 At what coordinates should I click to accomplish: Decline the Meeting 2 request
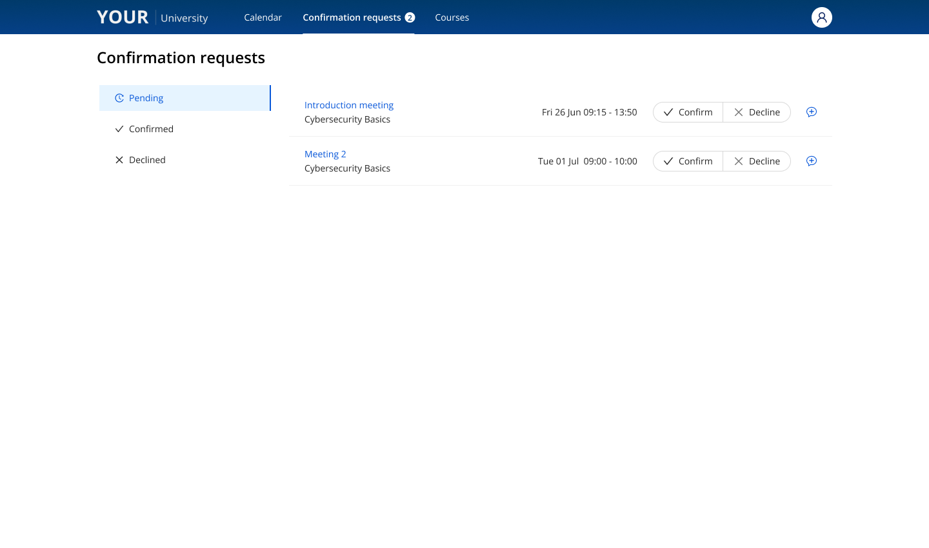click(x=757, y=161)
